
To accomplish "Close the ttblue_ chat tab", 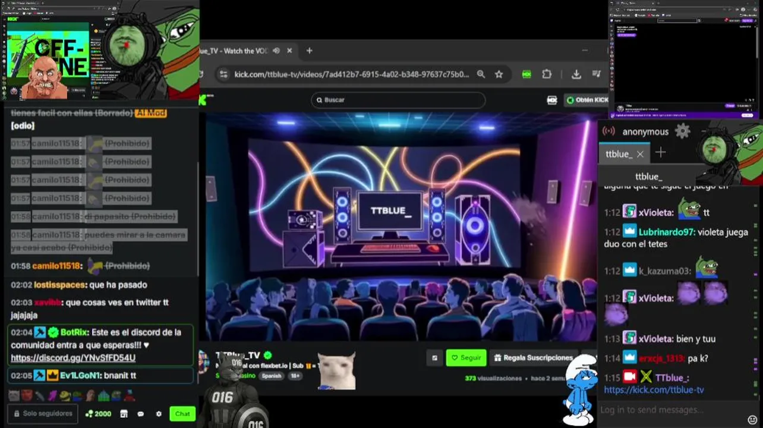I will tap(640, 154).
